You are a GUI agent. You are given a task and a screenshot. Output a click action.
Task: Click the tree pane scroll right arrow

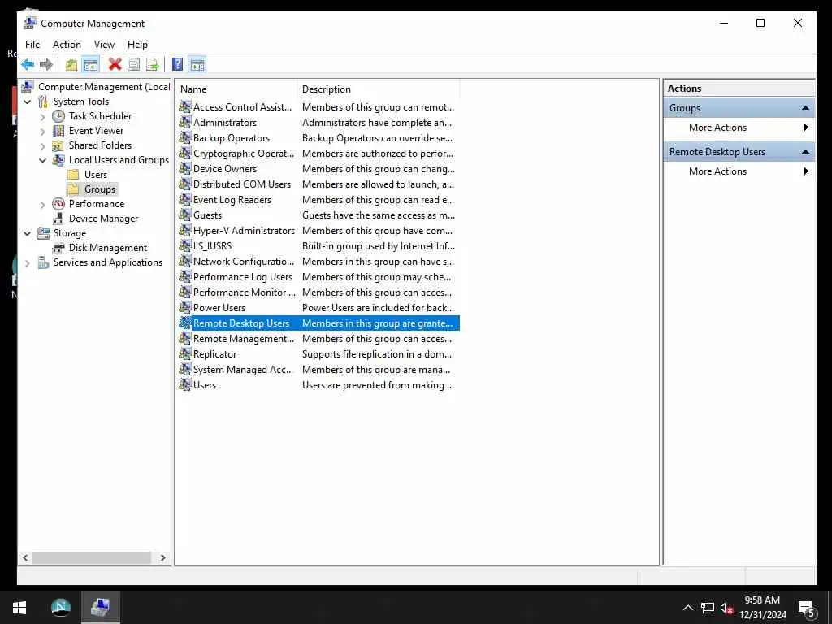[x=162, y=557]
